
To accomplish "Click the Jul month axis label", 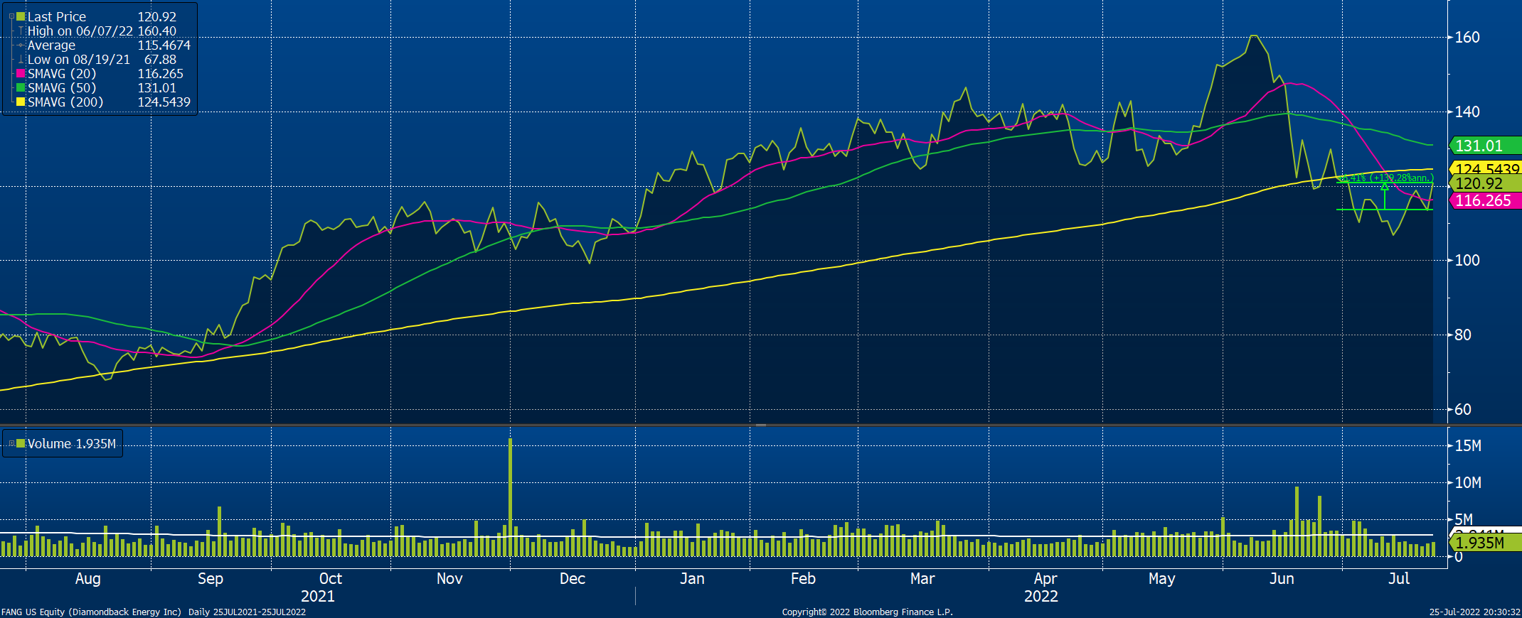I will [1399, 579].
